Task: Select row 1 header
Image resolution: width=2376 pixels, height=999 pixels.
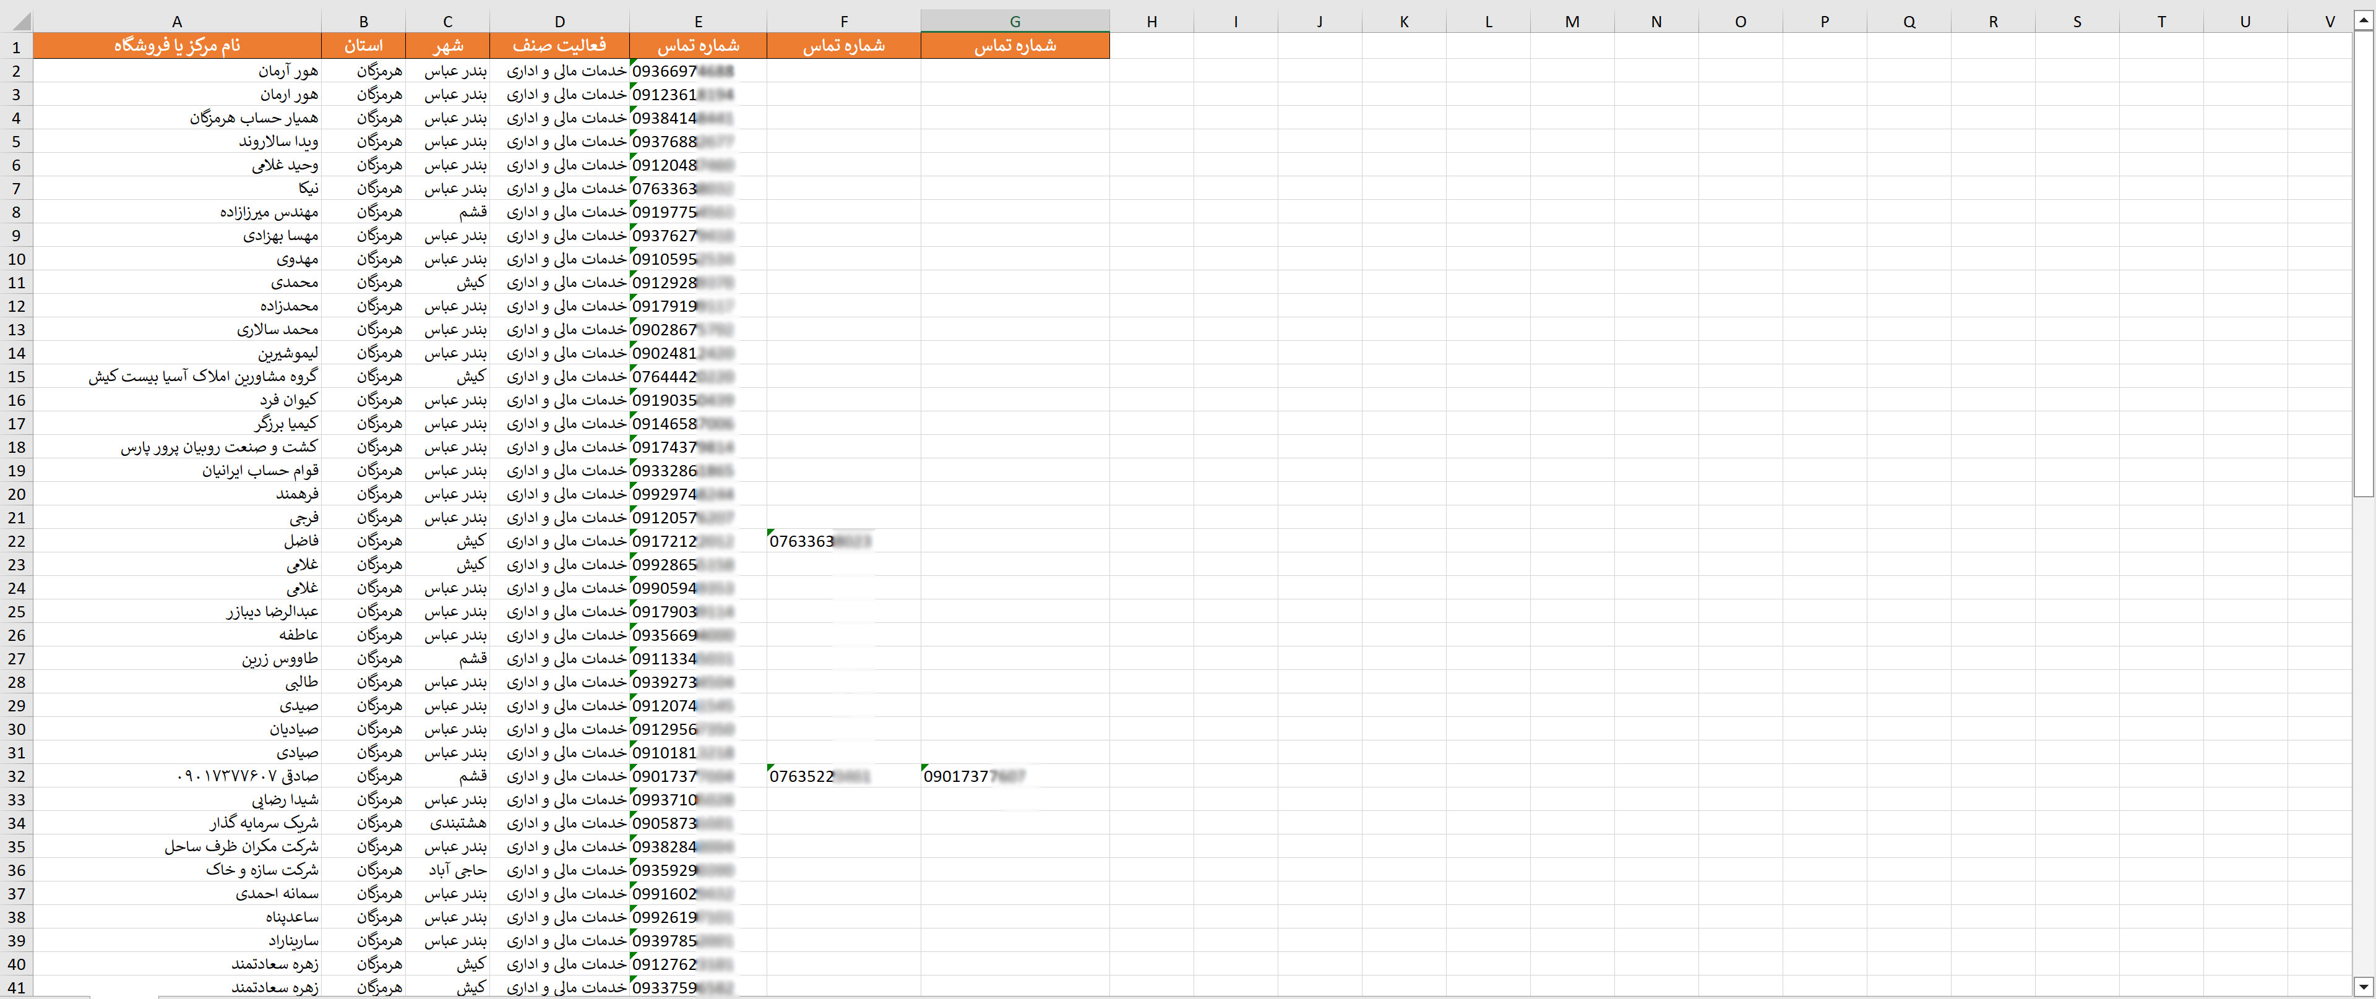Action: pyautogui.click(x=17, y=46)
